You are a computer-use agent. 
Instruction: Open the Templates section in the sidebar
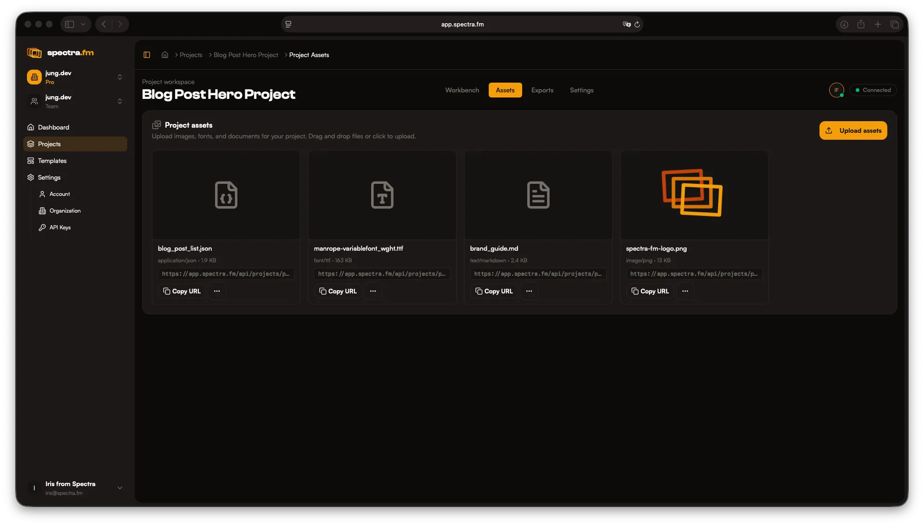click(52, 161)
